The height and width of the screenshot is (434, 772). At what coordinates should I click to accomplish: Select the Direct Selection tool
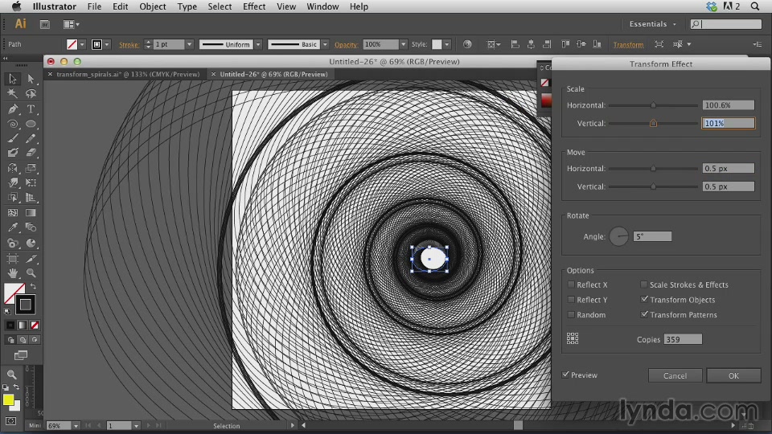pos(31,78)
